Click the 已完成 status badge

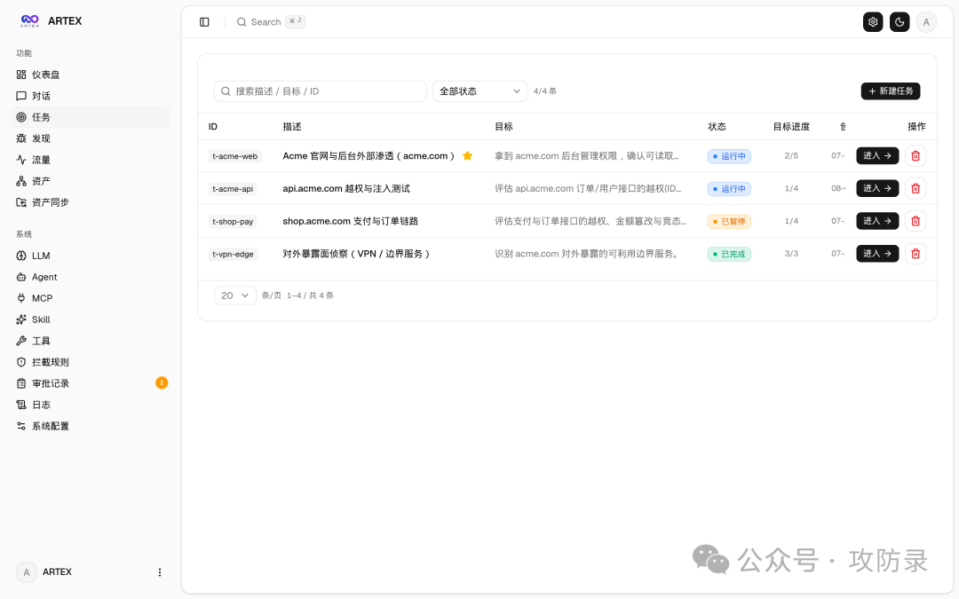(x=729, y=255)
